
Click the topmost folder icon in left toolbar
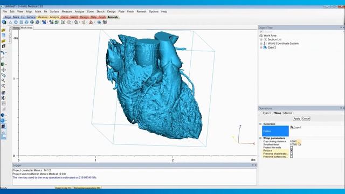[x=4, y=30]
